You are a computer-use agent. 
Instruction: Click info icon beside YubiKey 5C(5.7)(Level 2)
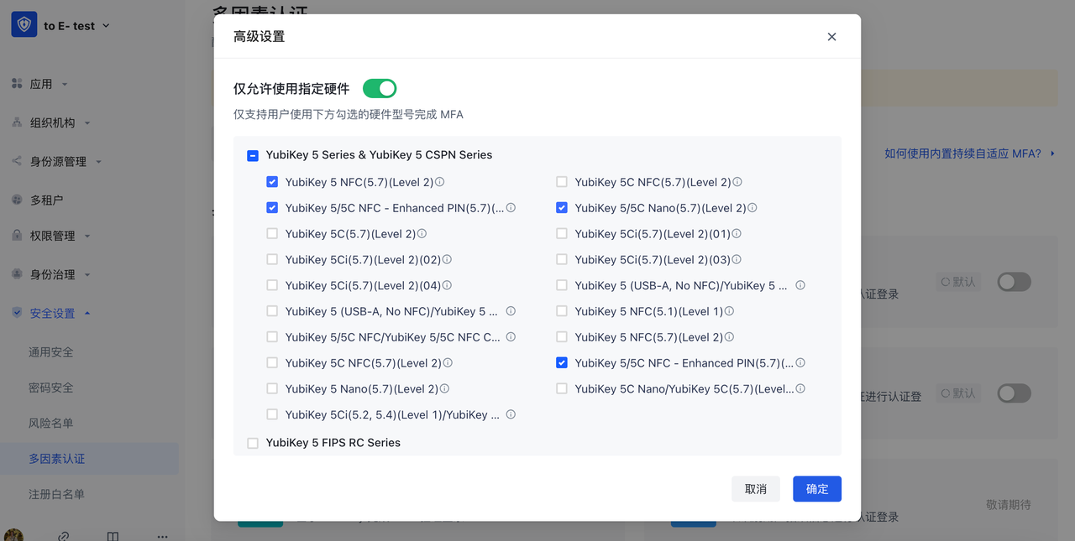(422, 234)
